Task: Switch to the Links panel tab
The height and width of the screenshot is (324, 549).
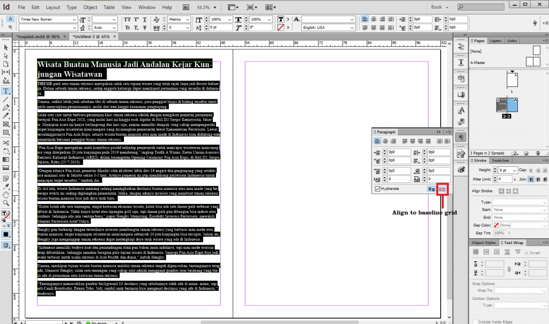Action: (512, 41)
